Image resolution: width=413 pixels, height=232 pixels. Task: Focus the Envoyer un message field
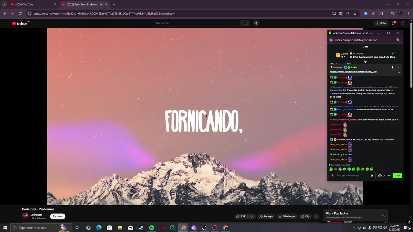pos(353,176)
